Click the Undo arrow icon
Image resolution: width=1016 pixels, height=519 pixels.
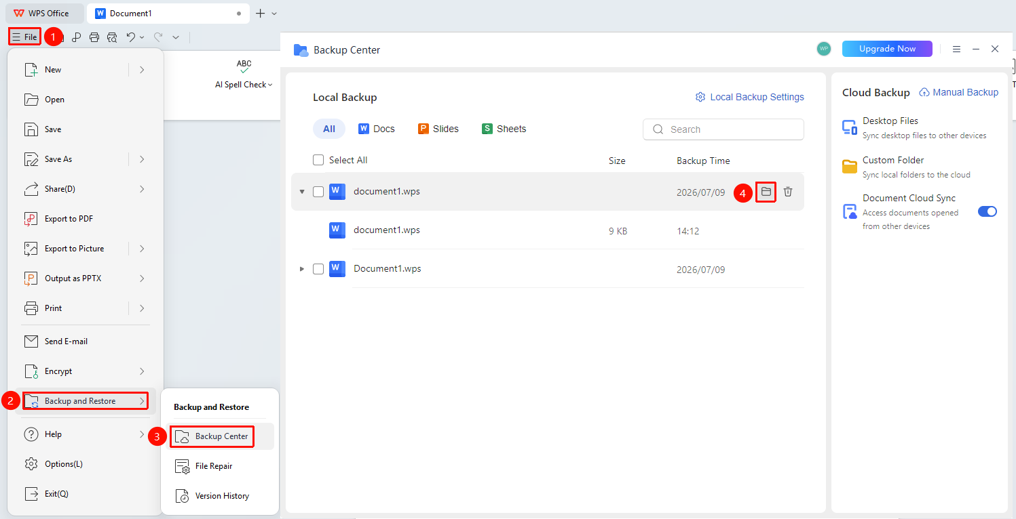point(131,37)
